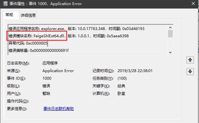Switch to the 详细信息 tab

pyautogui.click(x=28, y=15)
